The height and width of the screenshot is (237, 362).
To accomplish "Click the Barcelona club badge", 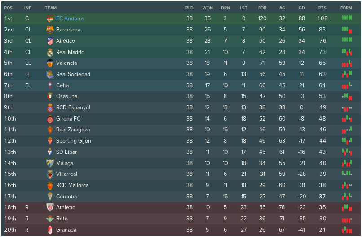I will [x=50, y=30].
